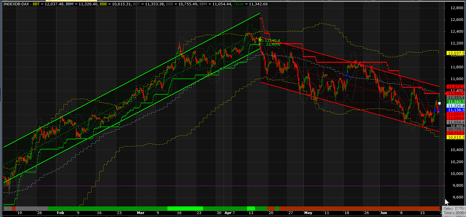Click the green Close = 11,342.66 readout
Image resolution: width=466 pixels, height=217 pixels.
(x=251, y=4)
